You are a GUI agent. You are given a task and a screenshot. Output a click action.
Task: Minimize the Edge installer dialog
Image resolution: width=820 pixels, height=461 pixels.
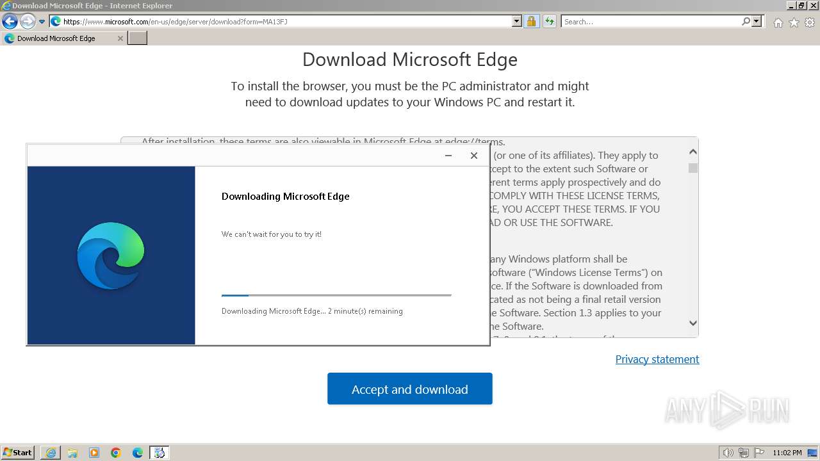[448, 156]
